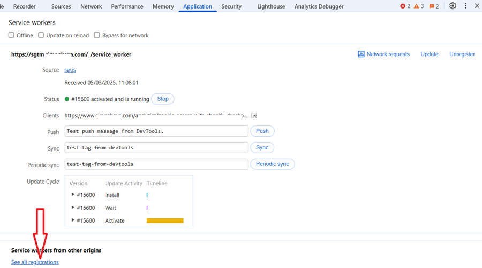Viewport: 482px width, 268px height.
Task: Click 'Service workers from other origins' heading
Action: [56, 250]
